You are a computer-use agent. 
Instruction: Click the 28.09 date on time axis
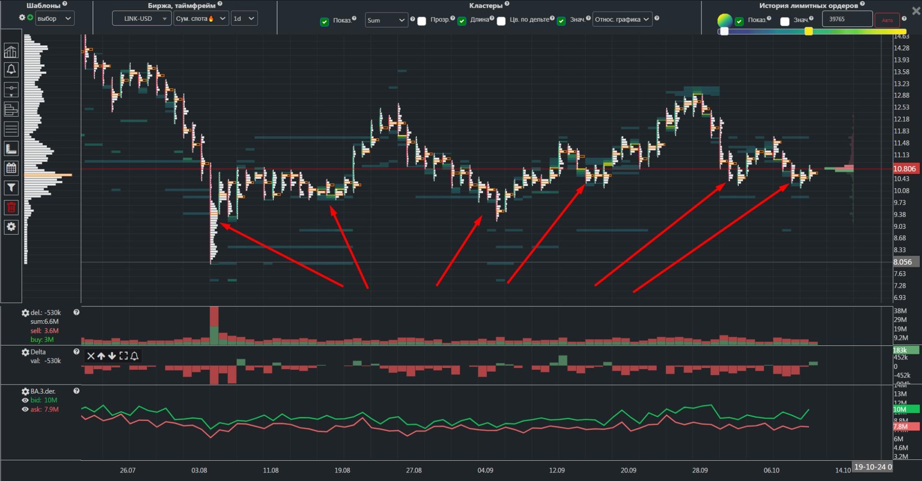pos(700,470)
